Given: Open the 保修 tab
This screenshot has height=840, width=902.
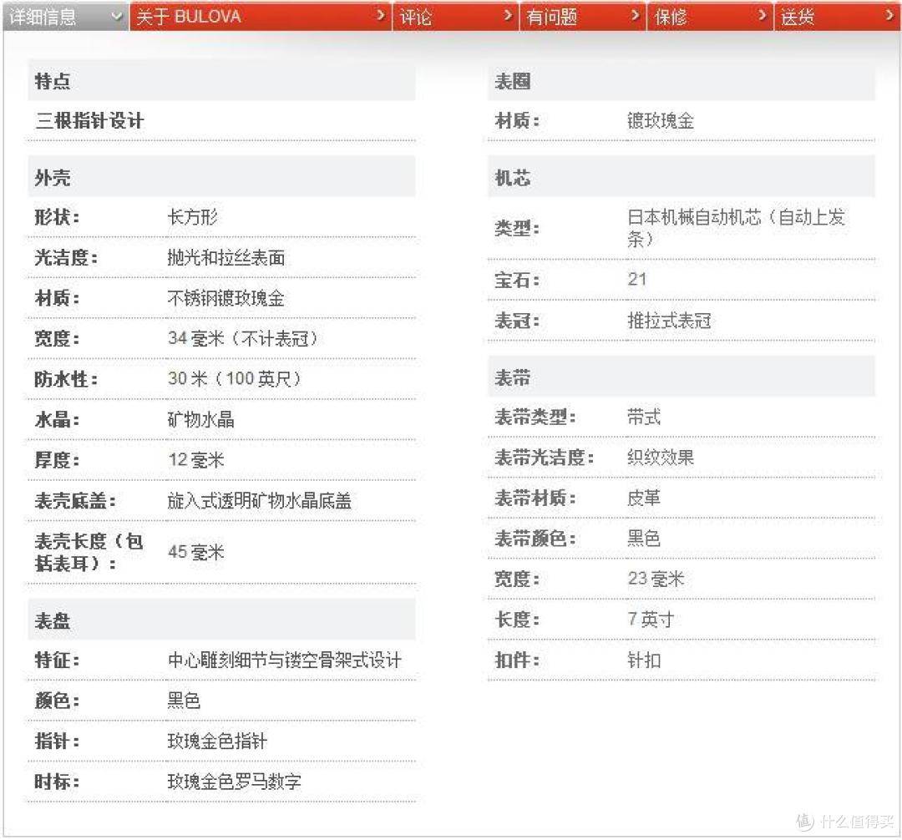Looking at the screenshot, I should 709,16.
